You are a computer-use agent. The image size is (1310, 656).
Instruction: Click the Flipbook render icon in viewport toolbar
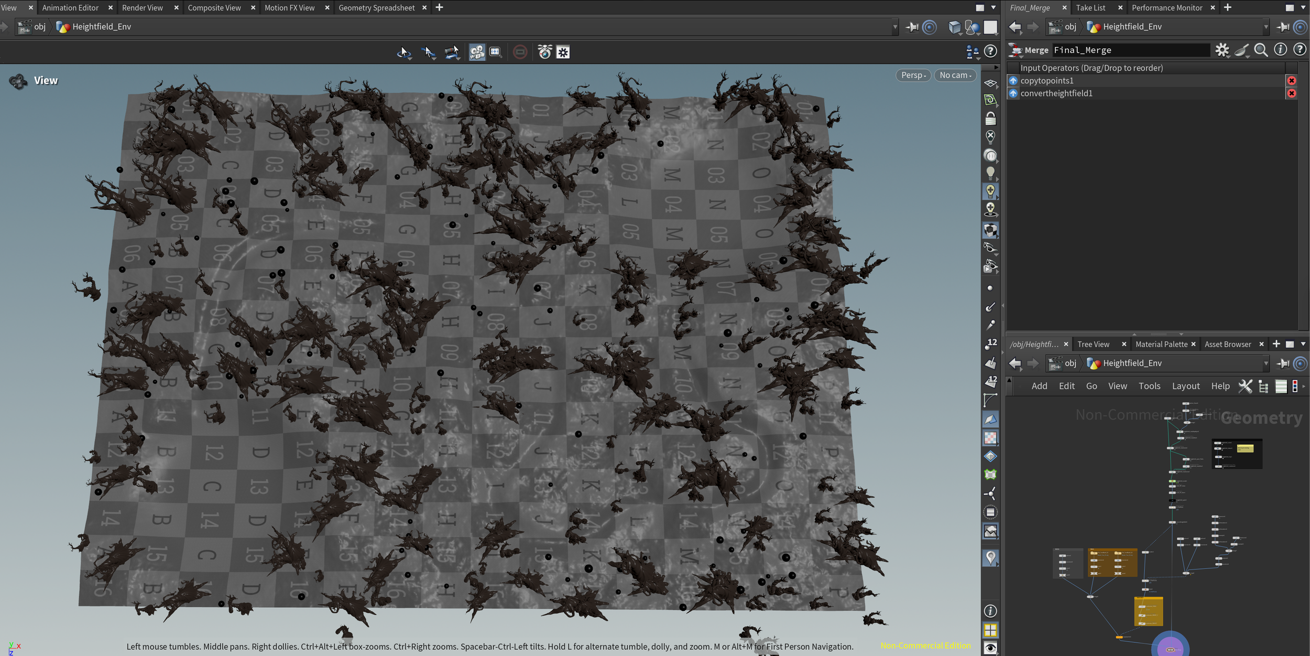coord(476,52)
